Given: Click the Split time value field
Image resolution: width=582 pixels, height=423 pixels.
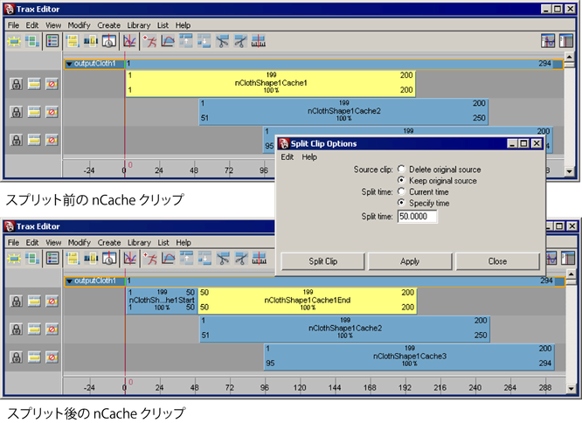Looking at the screenshot, I should (x=417, y=216).
